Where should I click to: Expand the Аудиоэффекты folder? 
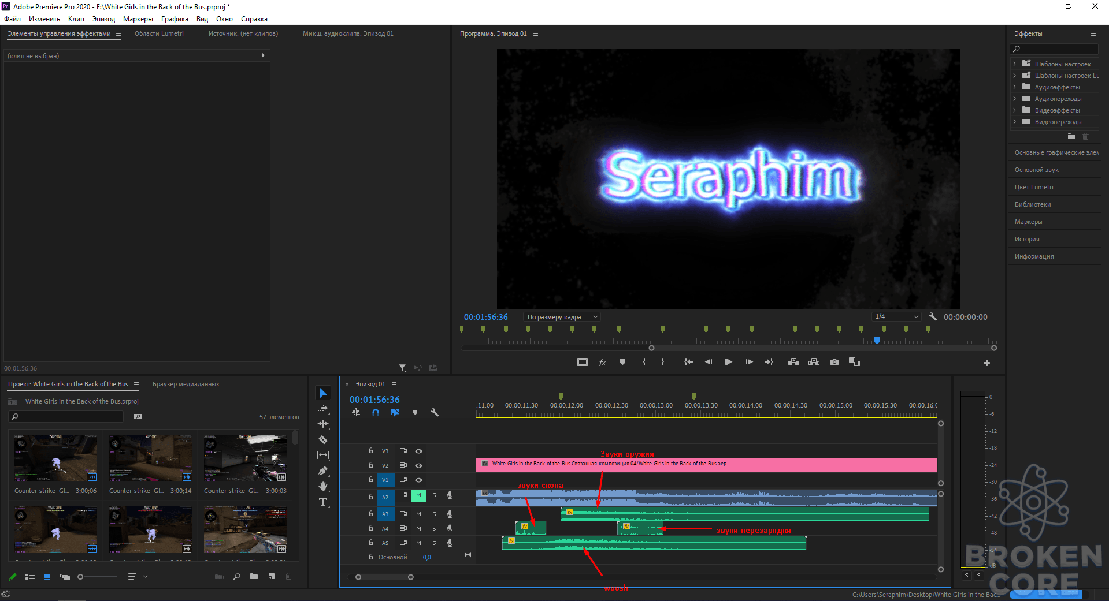1014,87
